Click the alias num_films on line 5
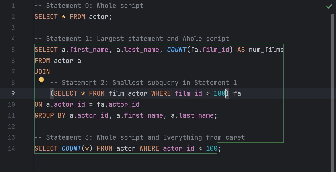Viewport: 336px width, 172px height. [266, 50]
